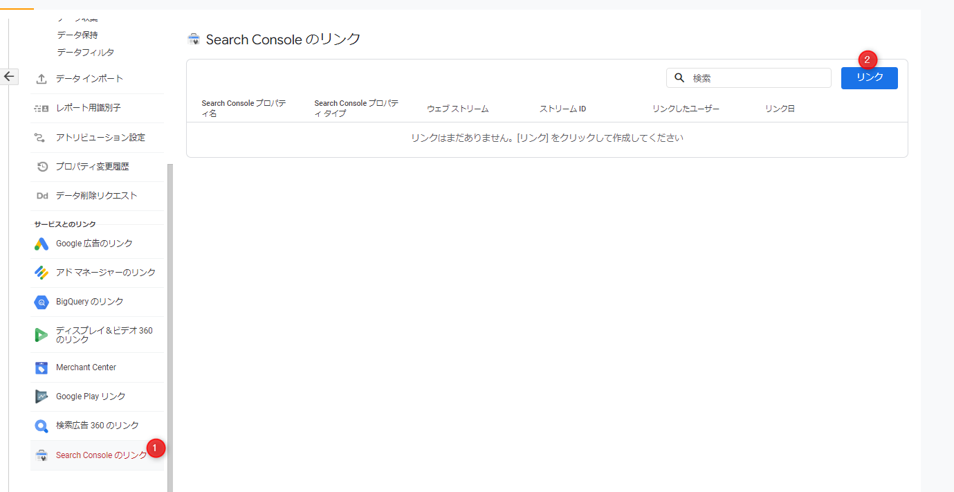Click the sidebar vertical scrollbar
The width and height of the screenshot is (954, 492).
coord(170,325)
